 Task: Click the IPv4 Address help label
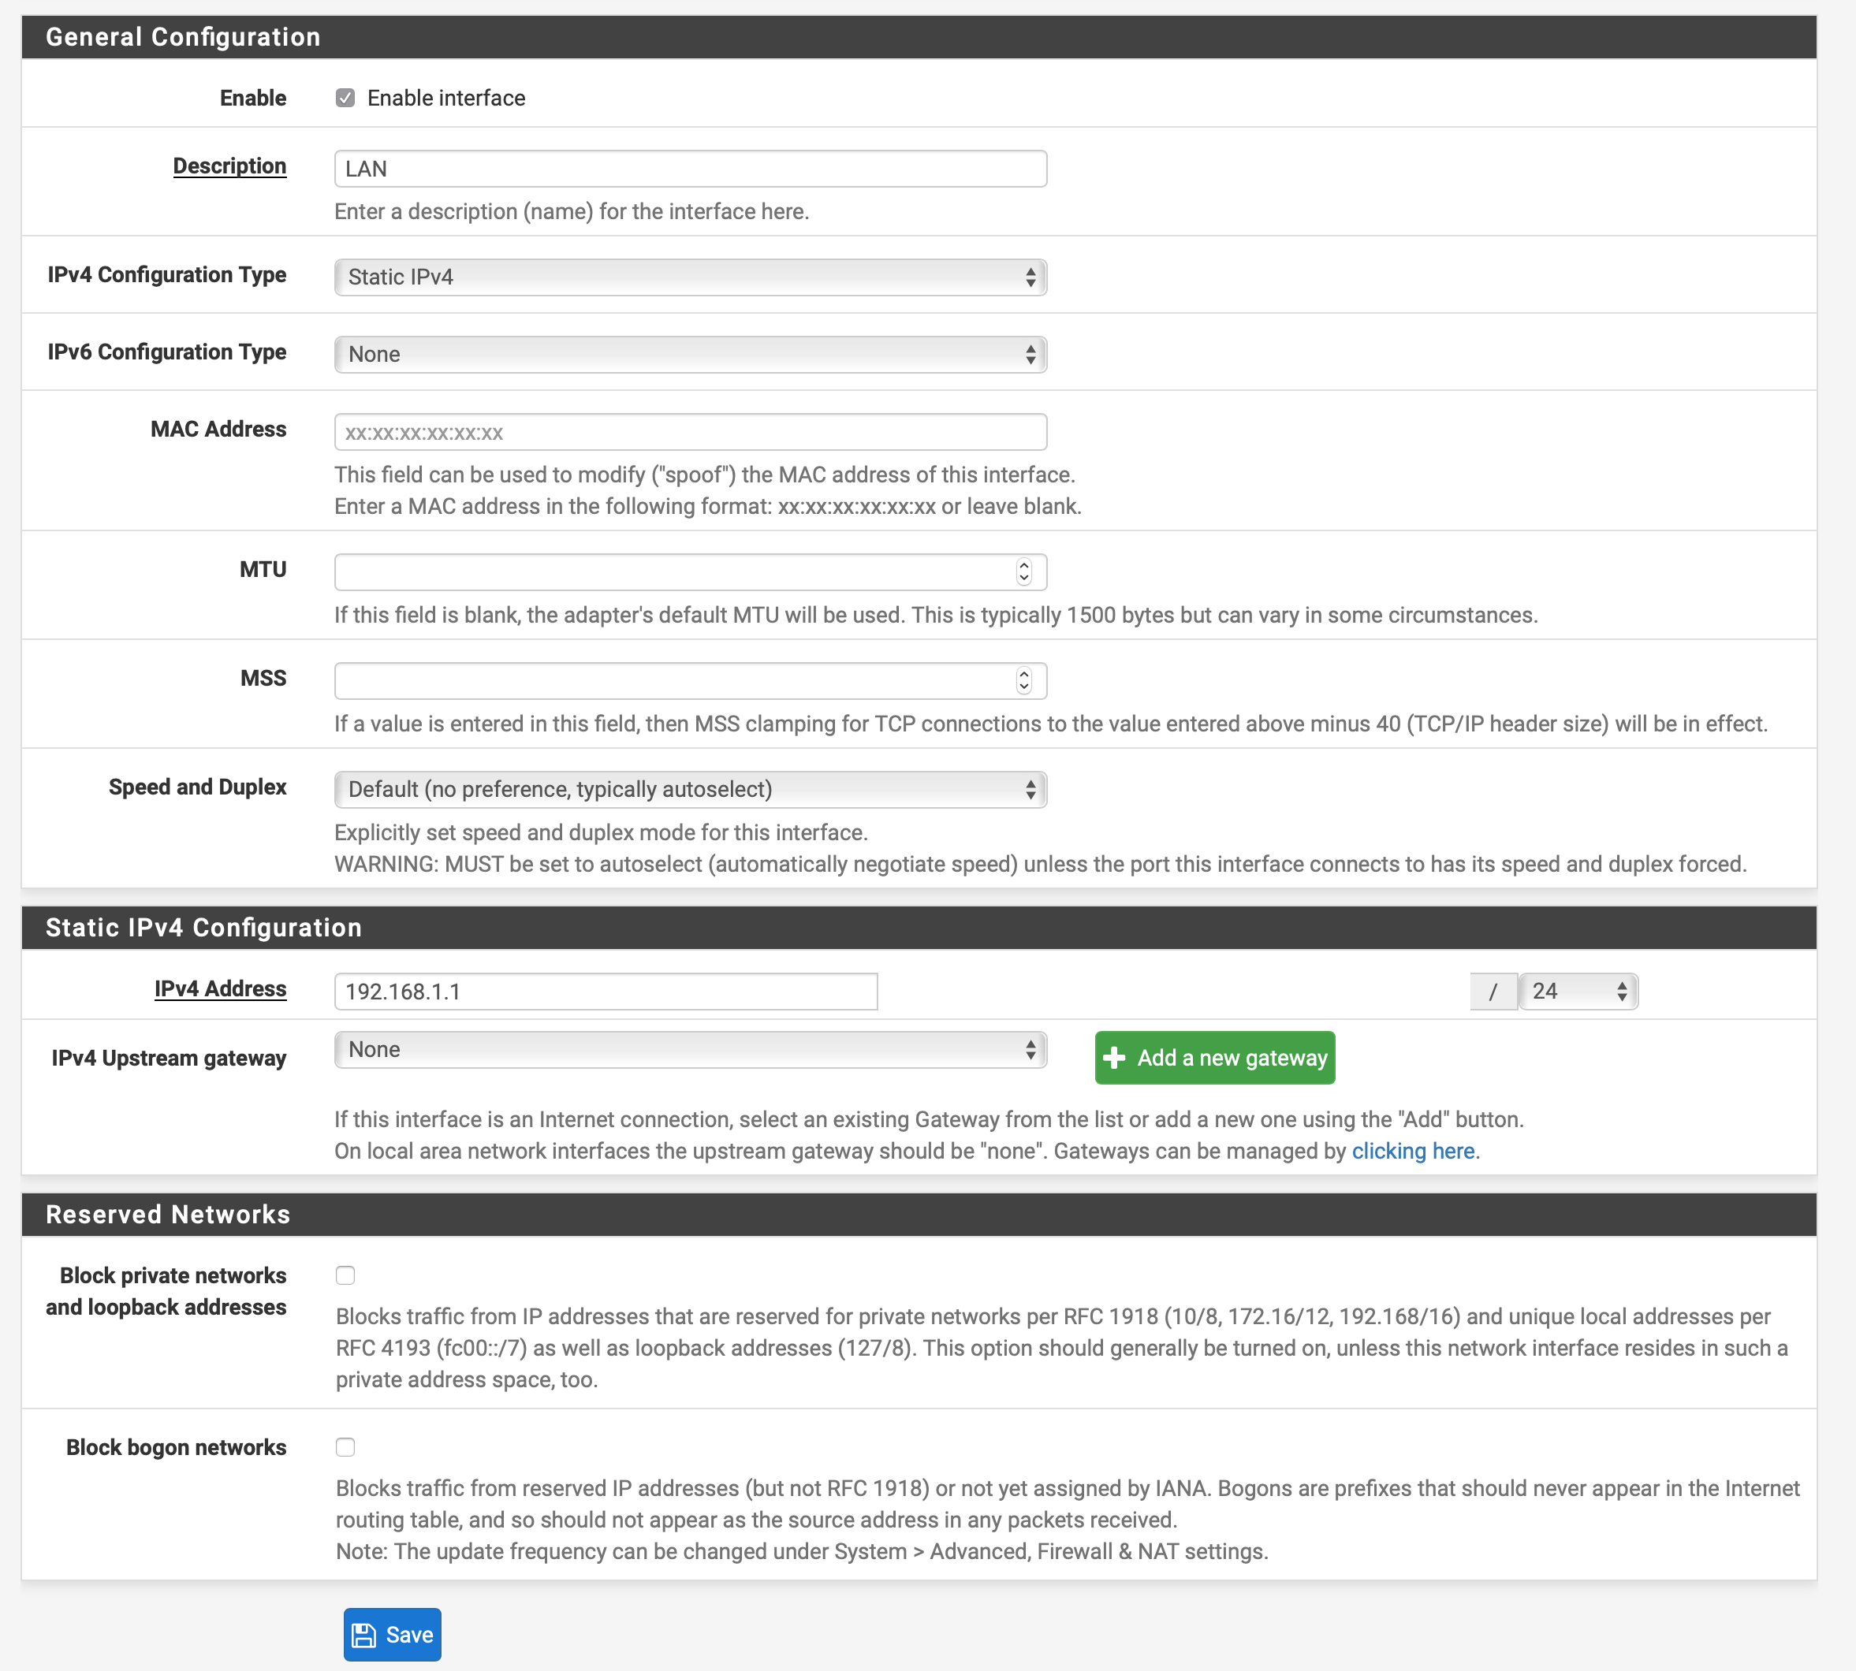point(221,989)
